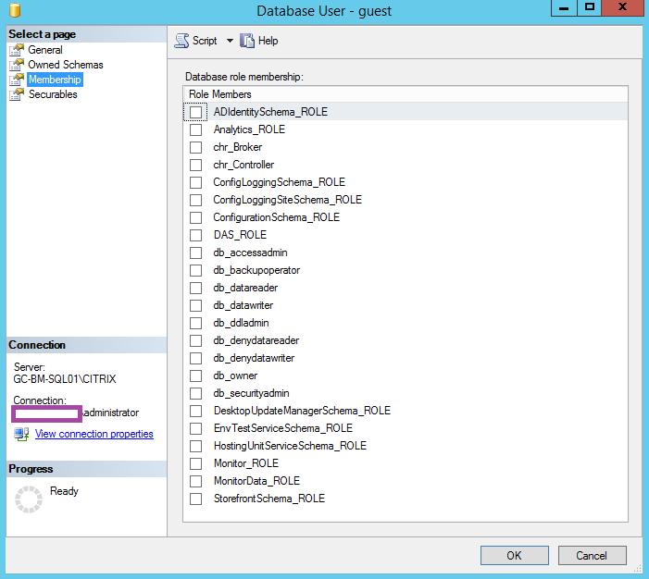Open the Script dropdown arrow
The width and height of the screenshot is (649, 579).
[x=230, y=41]
